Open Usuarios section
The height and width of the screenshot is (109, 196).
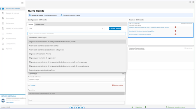click(9, 34)
